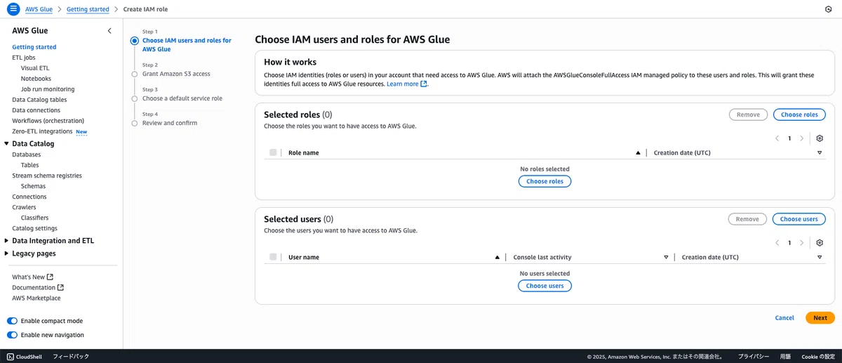Open the What's New external link

coord(32,277)
